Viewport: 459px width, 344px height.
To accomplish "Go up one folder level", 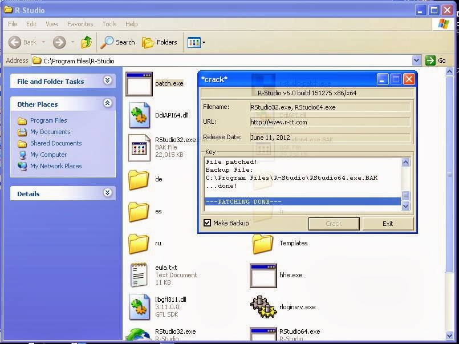I will coord(86,42).
